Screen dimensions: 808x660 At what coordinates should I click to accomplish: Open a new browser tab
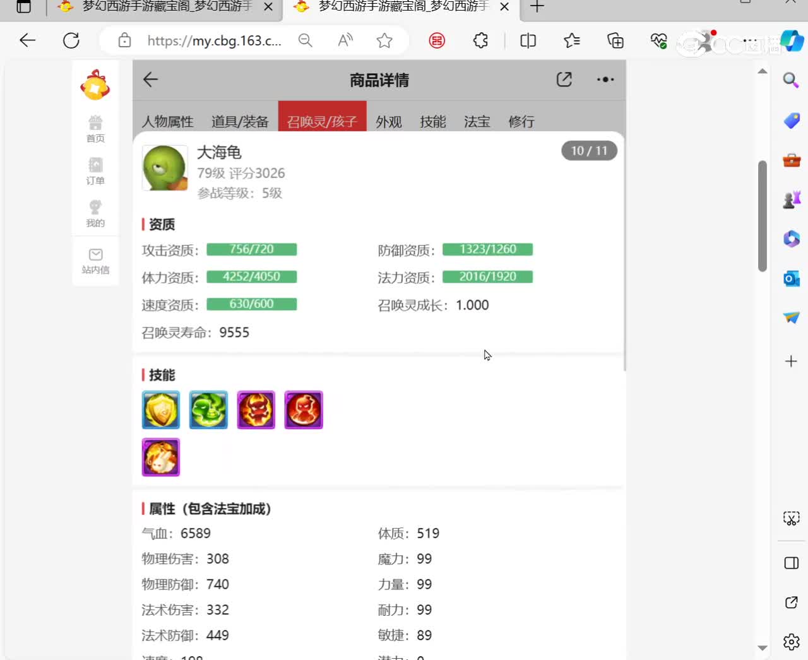[537, 7]
